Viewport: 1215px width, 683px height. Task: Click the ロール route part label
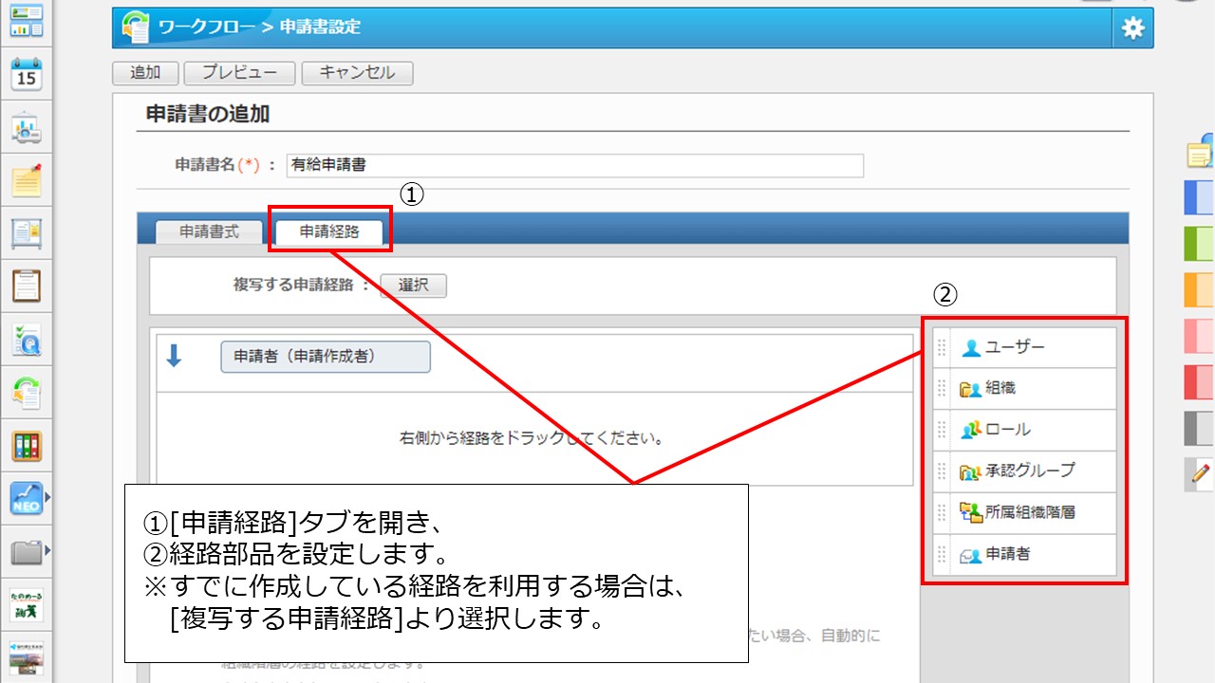(1007, 430)
